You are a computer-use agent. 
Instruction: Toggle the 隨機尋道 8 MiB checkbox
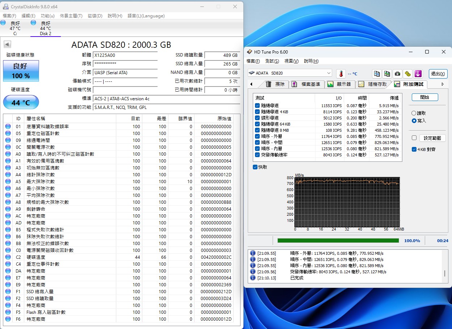coord(257,130)
